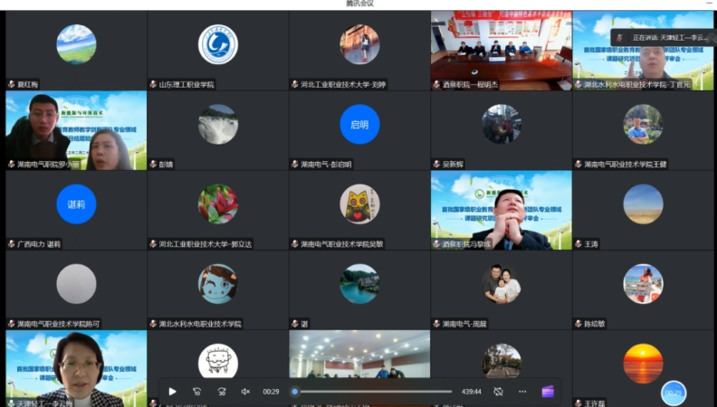
Task: Click the sunset avatar at bottom right
Action: 643,364
